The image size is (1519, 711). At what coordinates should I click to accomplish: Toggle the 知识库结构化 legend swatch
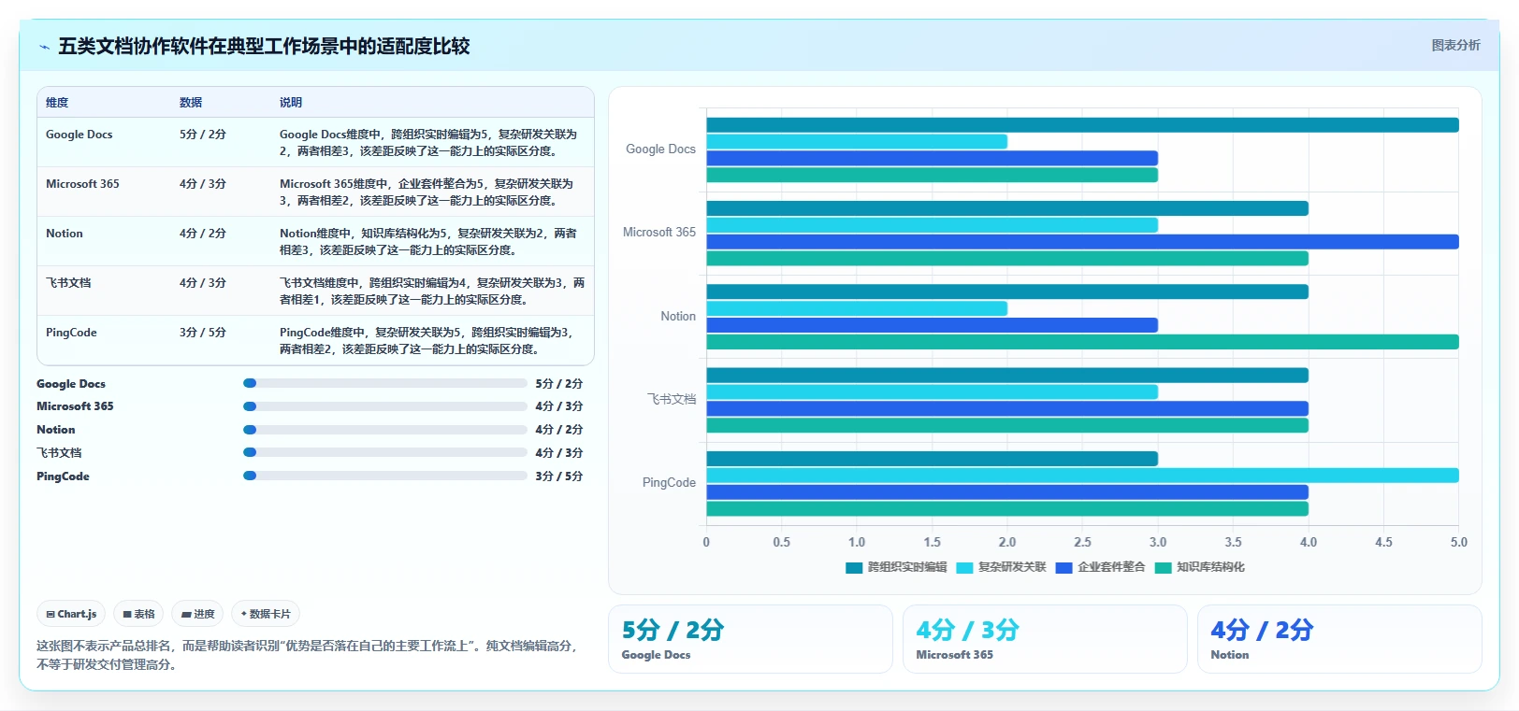pyautogui.click(x=1163, y=567)
